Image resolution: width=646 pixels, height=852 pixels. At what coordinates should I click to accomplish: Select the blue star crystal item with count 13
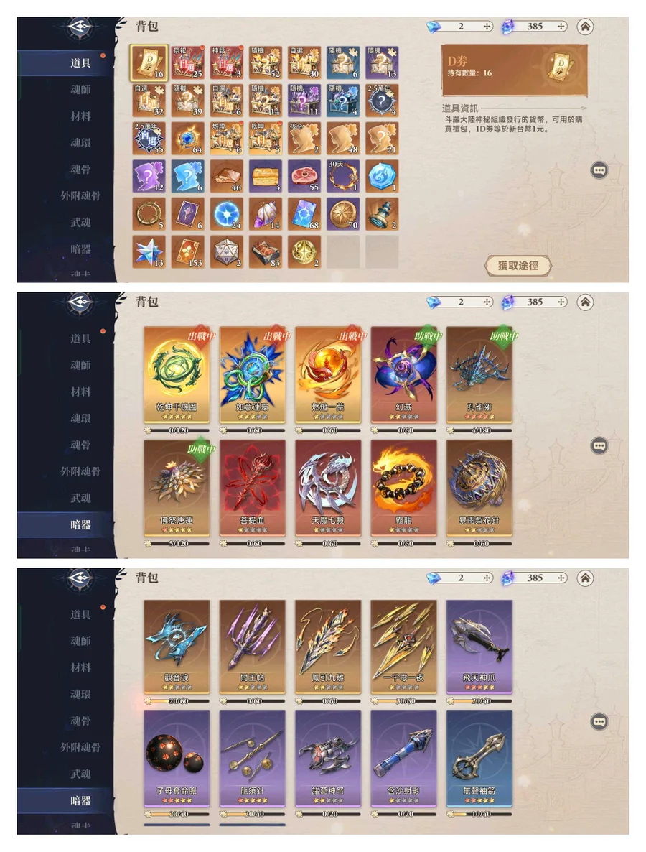click(x=149, y=251)
